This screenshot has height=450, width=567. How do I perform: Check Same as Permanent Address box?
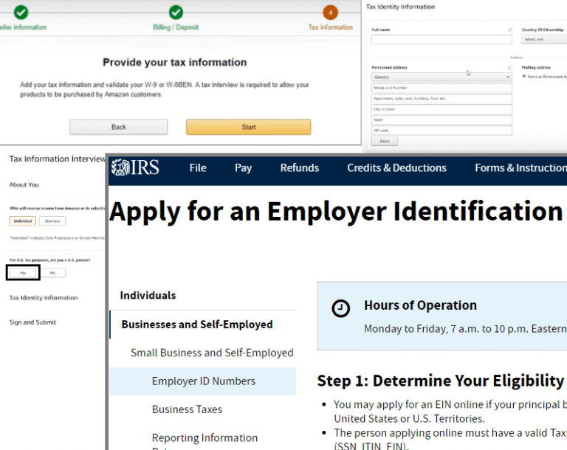tap(524, 76)
